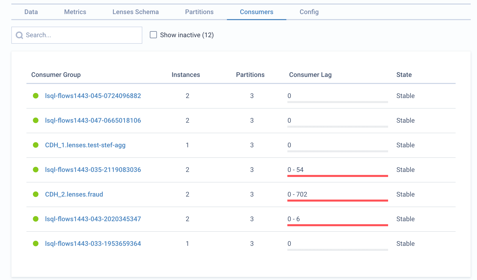Image resolution: width=477 pixels, height=280 pixels.
Task: Open consumer group lsql-flows1443-043-2020345347
Action: point(93,219)
